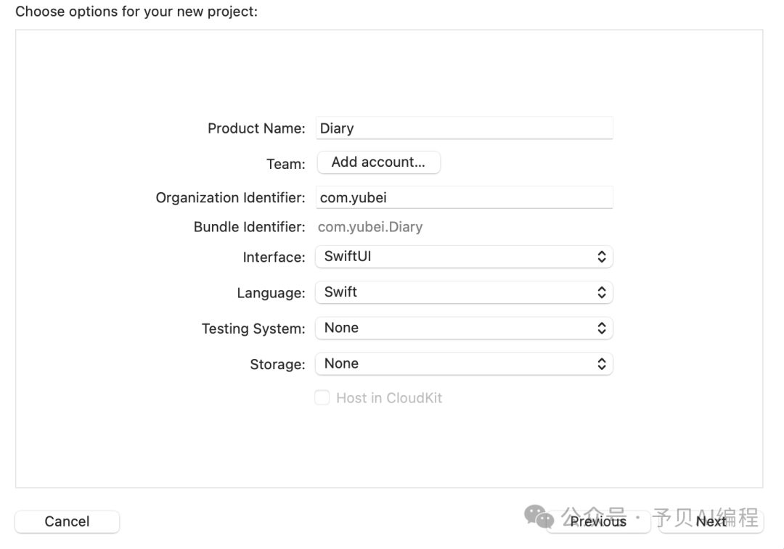Click the Cancel button

[67, 521]
